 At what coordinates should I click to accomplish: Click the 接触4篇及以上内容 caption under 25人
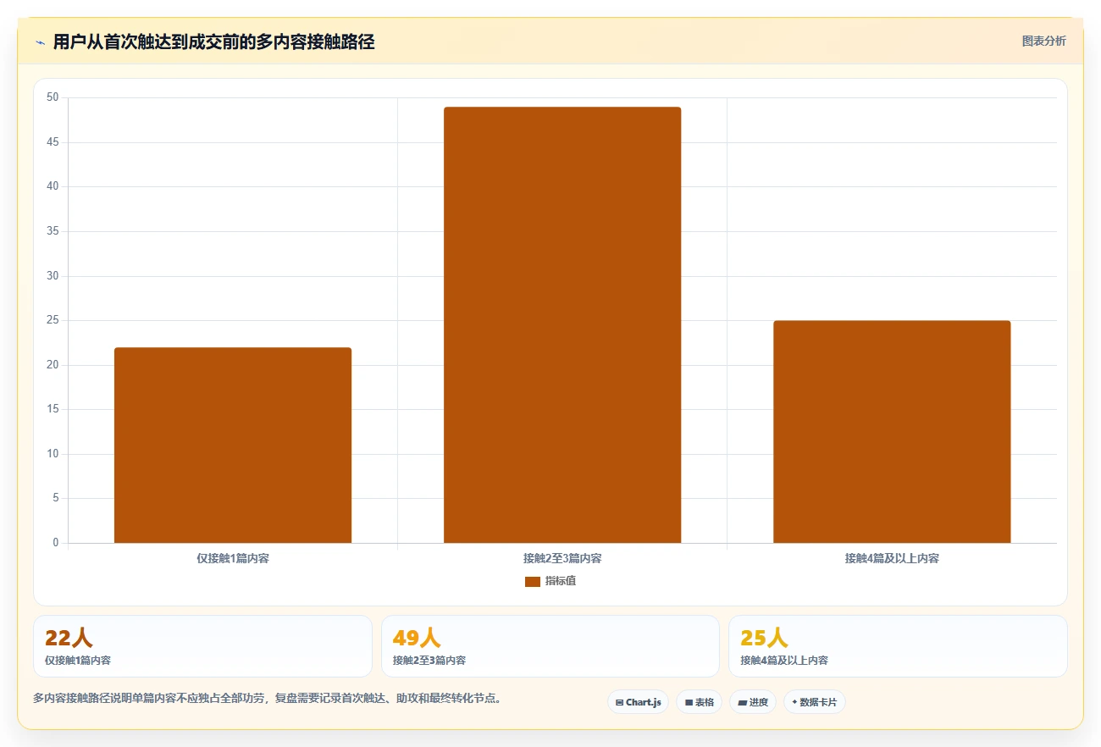(x=784, y=661)
